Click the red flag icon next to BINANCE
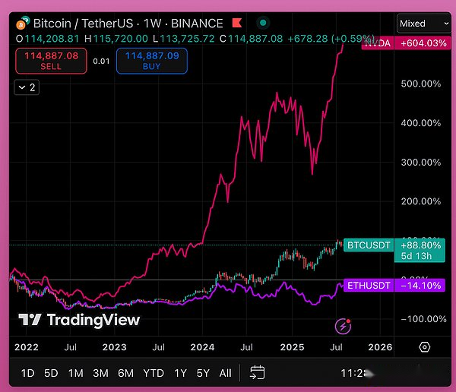456x392 pixels. click(237, 23)
